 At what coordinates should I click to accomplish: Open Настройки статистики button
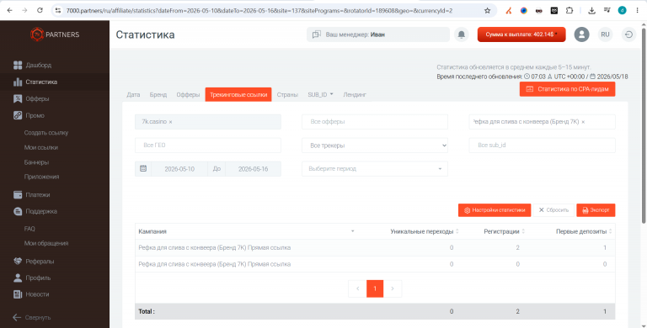tap(495, 210)
